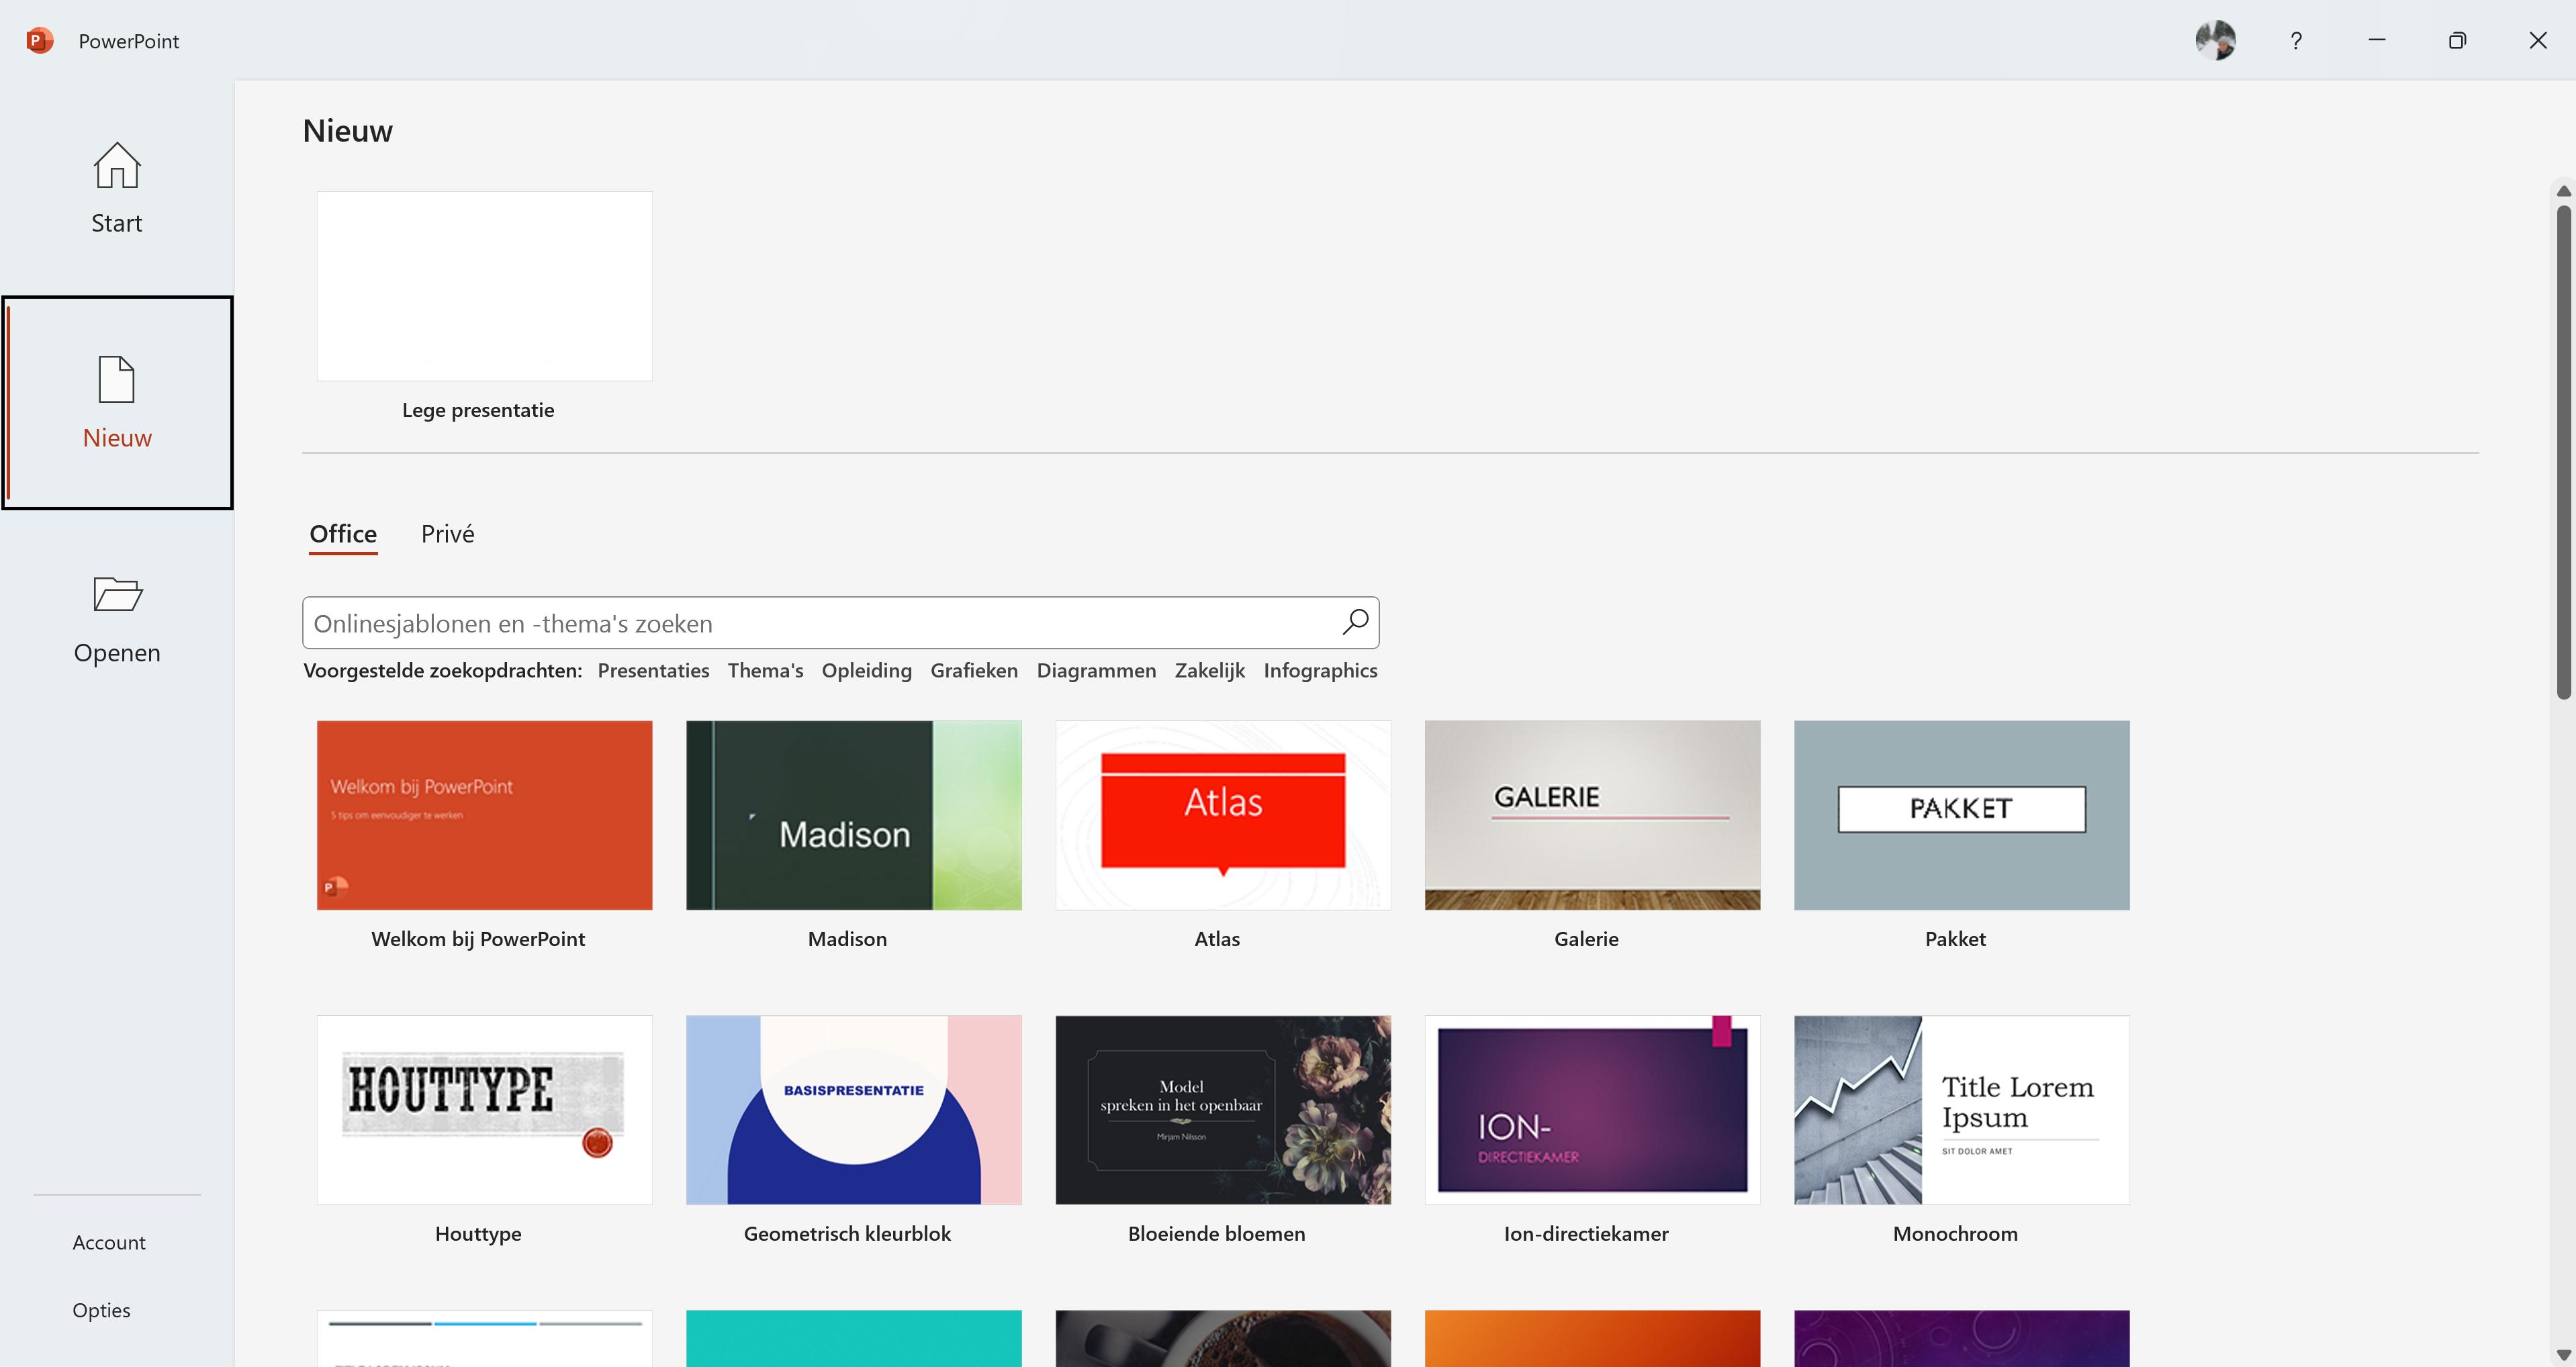Click the Zakelijk suggested search link
The image size is (2576, 1367).
pyautogui.click(x=1209, y=671)
